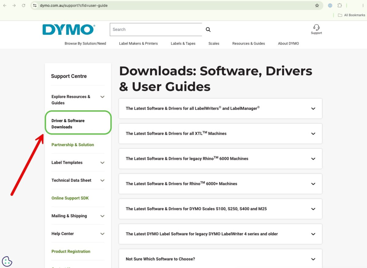Open Labels & Tapes menu
Viewport: 367px width, 268px height.
tap(183, 43)
